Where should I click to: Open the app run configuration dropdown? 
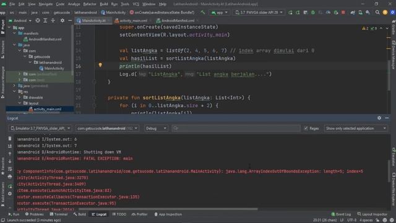click(219, 12)
